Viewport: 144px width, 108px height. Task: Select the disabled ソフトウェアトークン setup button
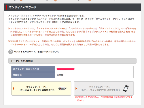tap(104, 88)
